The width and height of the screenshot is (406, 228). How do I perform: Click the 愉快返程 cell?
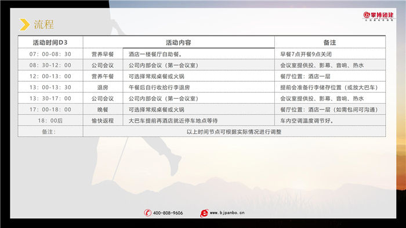click(x=103, y=121)
